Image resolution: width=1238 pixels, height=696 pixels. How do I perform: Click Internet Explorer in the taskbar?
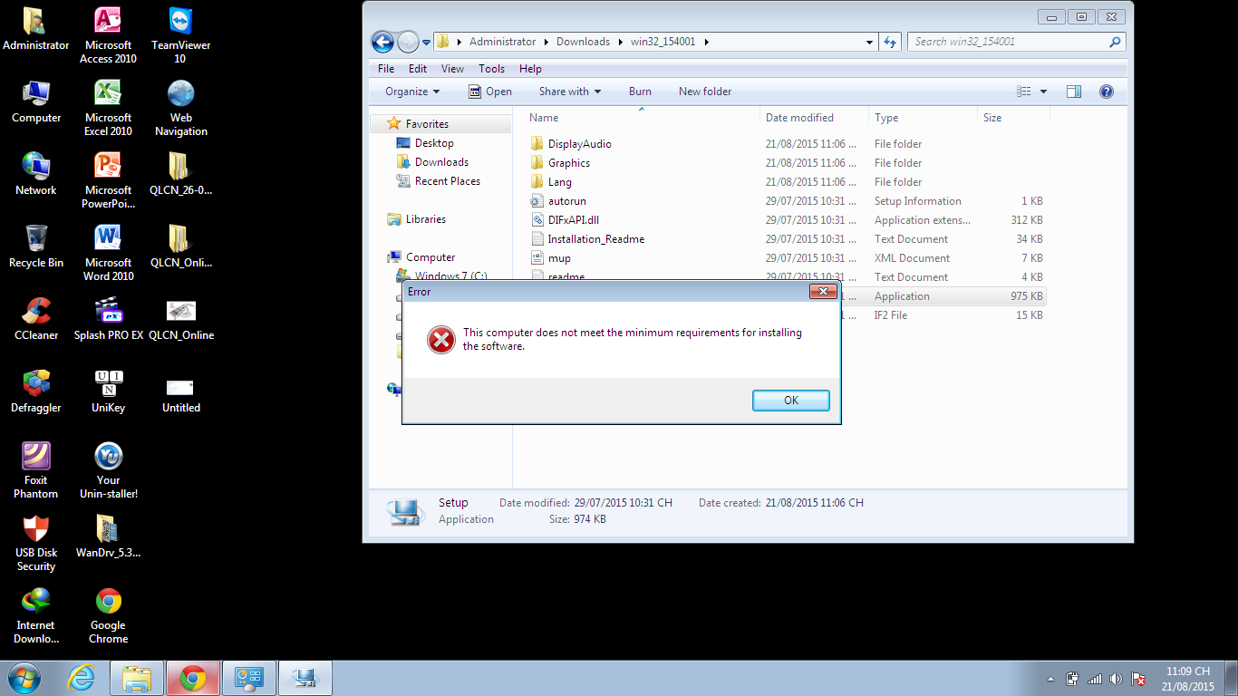[82, 678]
